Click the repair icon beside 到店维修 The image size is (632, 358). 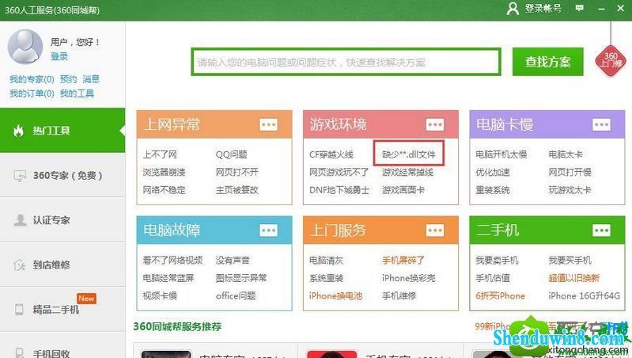coord(19,265)
